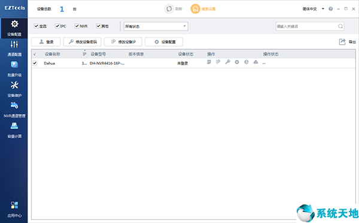This screenshot has width=359, height=223.
Task: Uncheck the Dahua device row checkbox
Action: click(35, 63)
